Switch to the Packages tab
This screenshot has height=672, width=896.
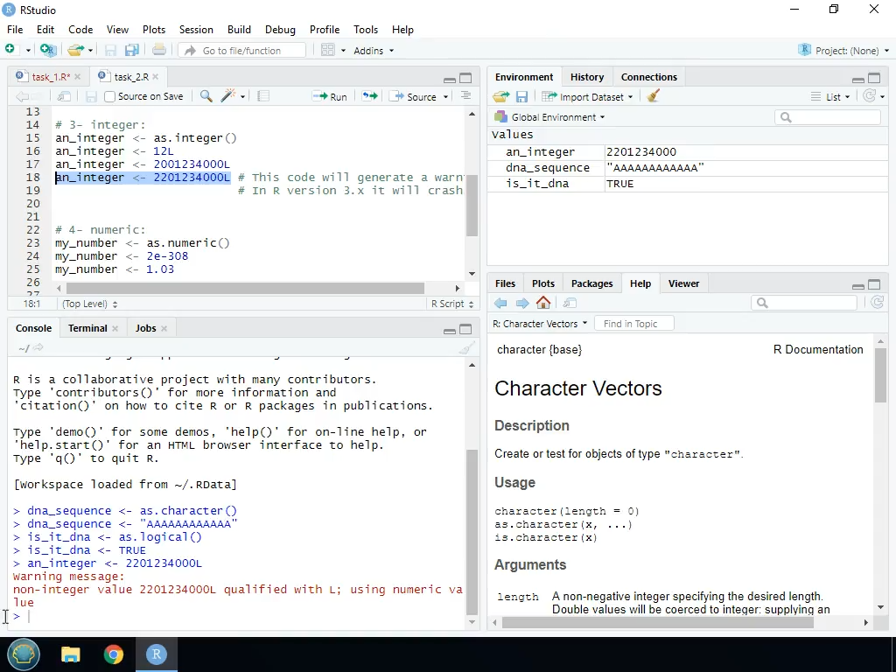pyautogui.click(x=591, y=283)
